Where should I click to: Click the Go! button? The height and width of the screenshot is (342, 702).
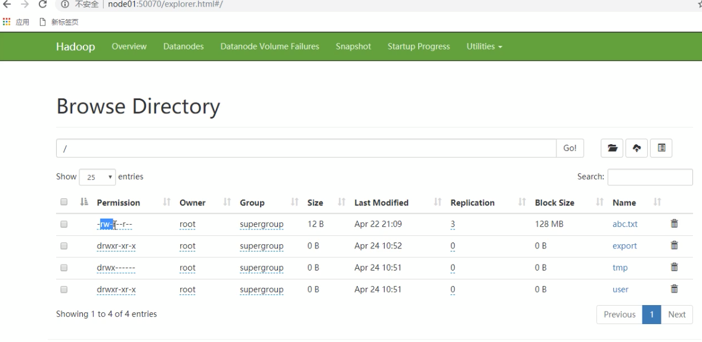click(x=570, y=148)
